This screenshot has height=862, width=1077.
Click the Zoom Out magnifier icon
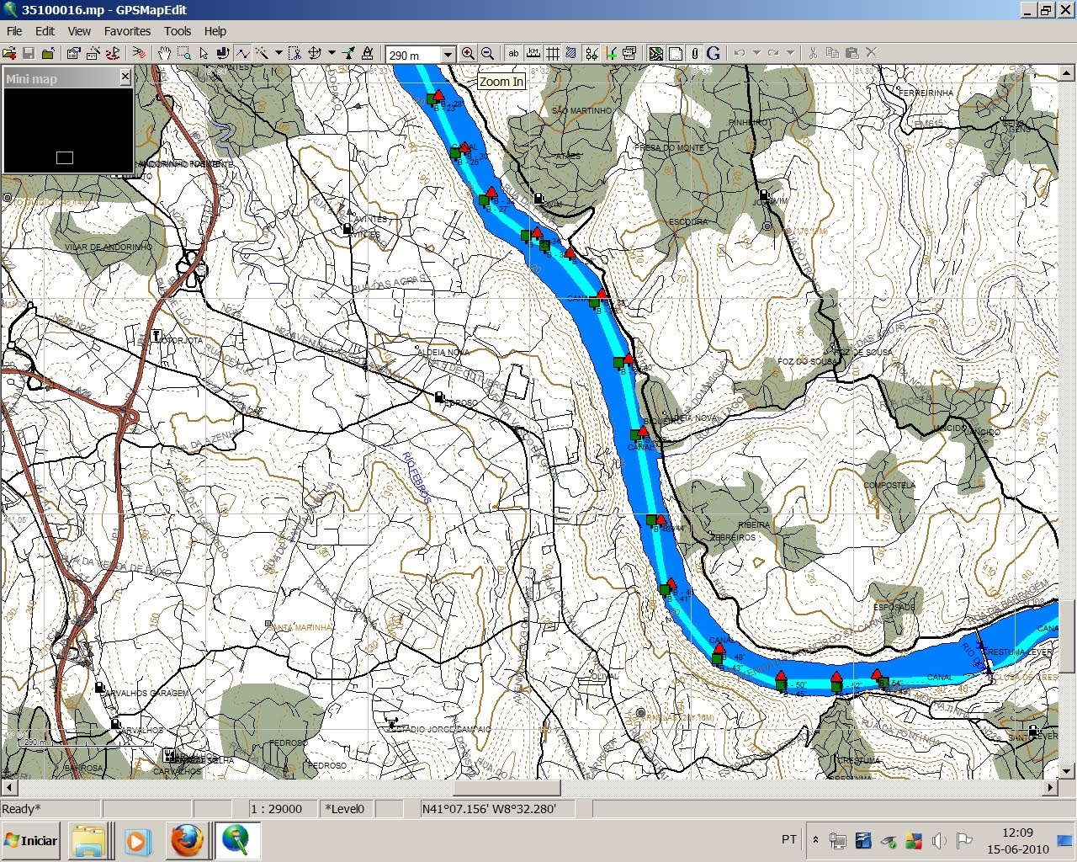coord(489,53)
